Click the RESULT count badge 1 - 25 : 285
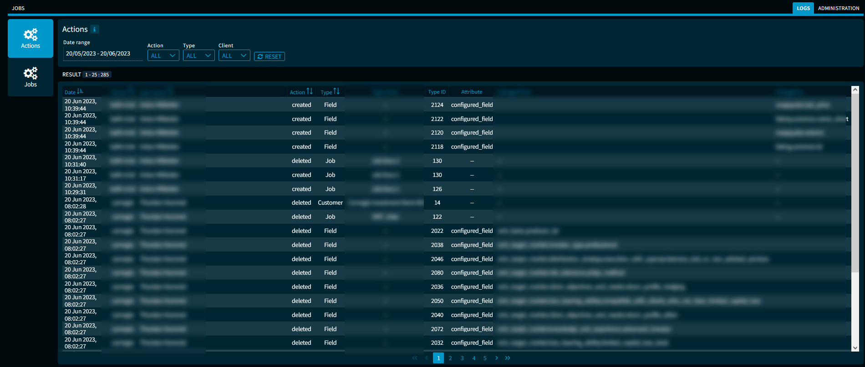The width and height of the screenshot is (865, 367). pyautogui.click(x=97, y=75)
